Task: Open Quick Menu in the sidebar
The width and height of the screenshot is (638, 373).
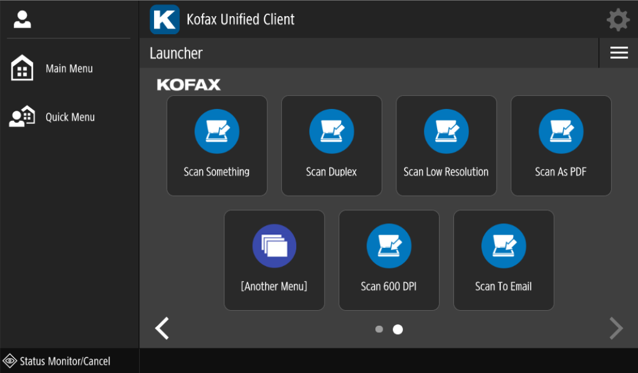Action: click(x=70, y=117)
